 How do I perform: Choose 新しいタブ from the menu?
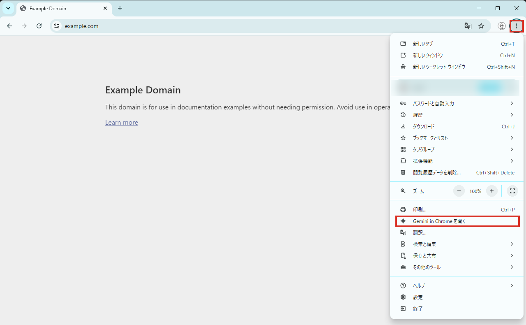click(457, 44)
